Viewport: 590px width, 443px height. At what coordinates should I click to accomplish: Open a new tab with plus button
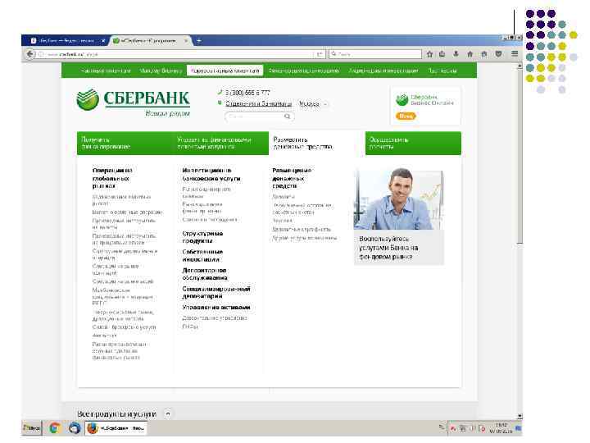point(199,41)
